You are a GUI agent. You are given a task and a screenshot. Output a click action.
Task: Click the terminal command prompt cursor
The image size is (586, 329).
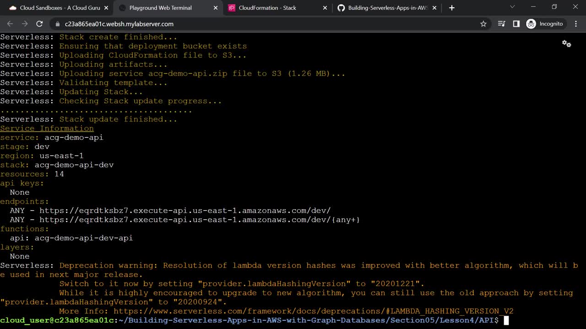tap(506, 320)
